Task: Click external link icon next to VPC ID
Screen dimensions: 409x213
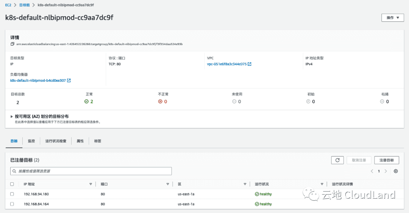Action: click(250, 64)
